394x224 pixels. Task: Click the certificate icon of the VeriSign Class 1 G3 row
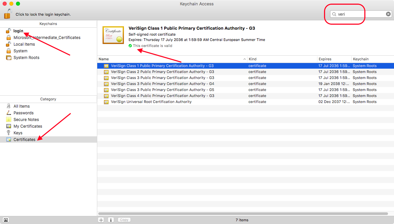click(x=106, y=66)
